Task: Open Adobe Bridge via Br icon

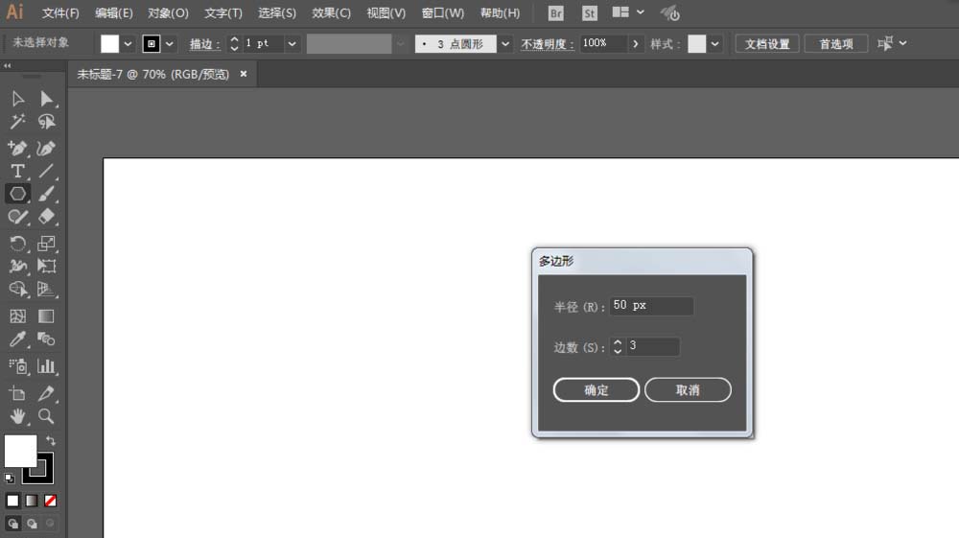Action: coord(555,12)
